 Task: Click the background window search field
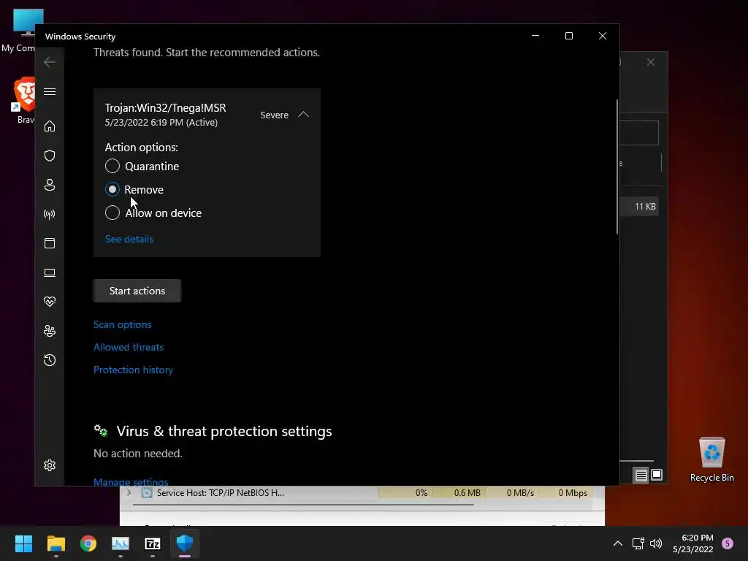pyautogui.click(x=638, y=133)
